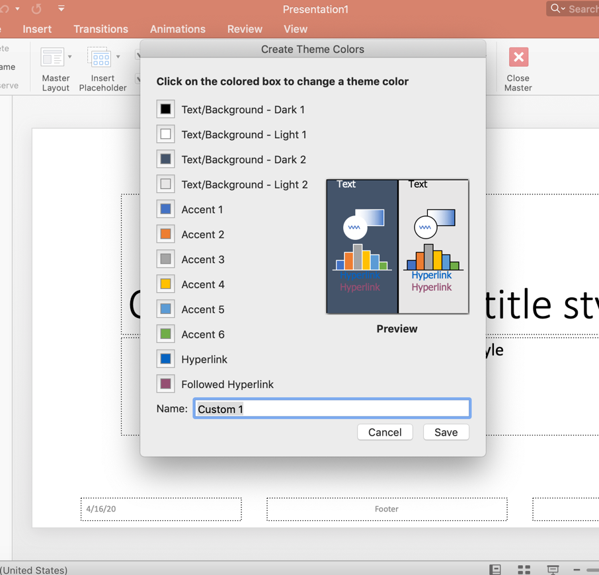This screenshot has height=575, width=599.
Task: Switch to the Animations tab
Action: pos(177,29)
